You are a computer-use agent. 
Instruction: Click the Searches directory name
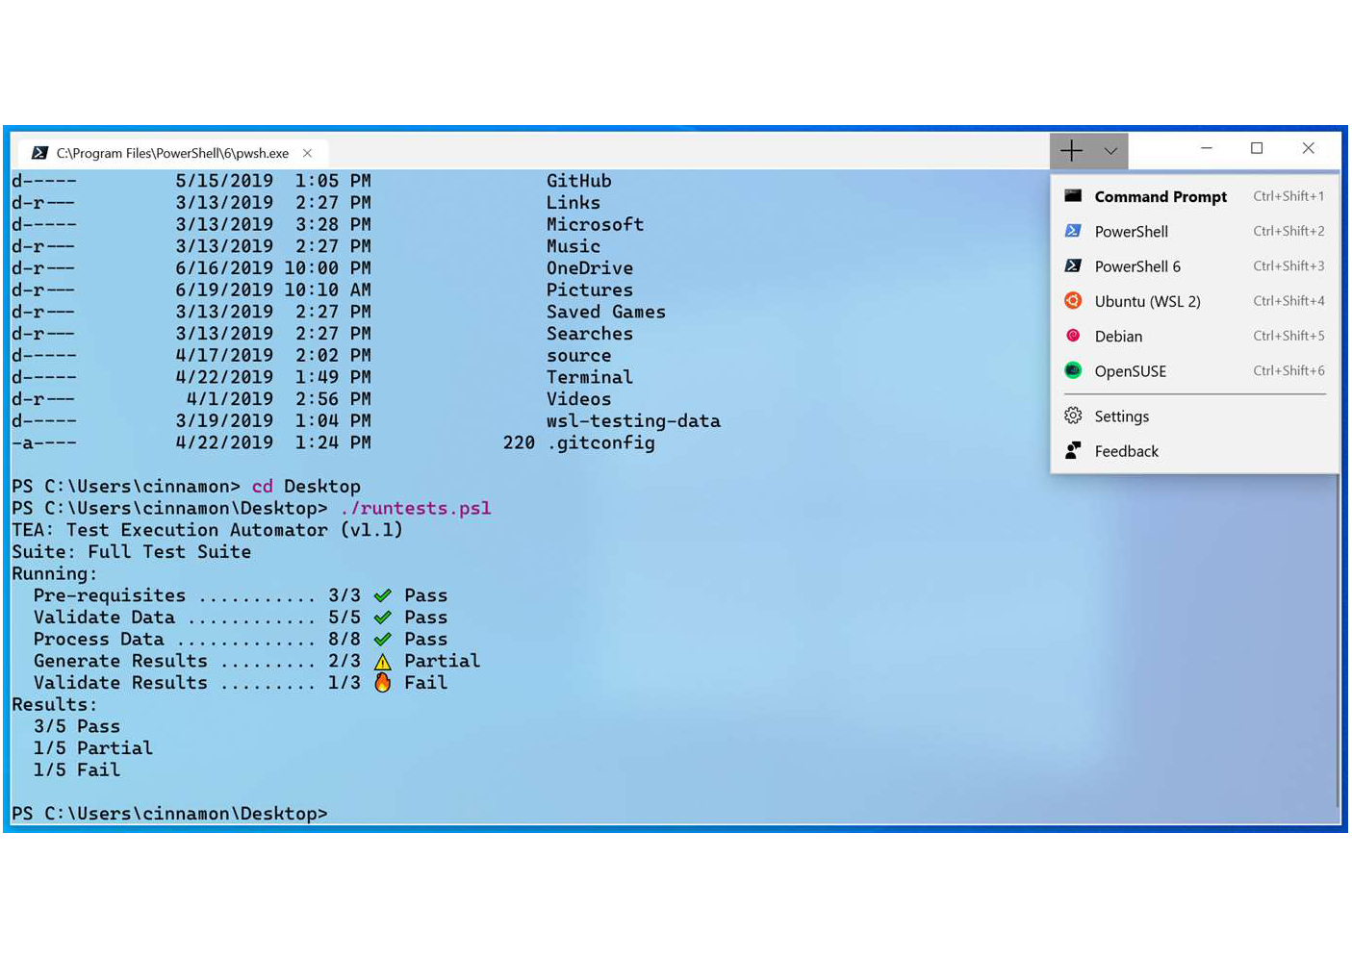[x=590, y=334]
